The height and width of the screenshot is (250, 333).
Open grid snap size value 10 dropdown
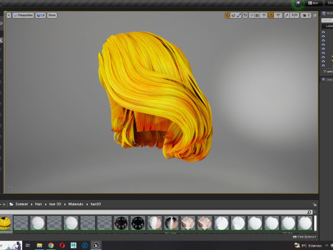pos(264,15)
